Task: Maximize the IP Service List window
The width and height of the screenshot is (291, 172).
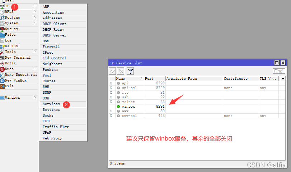Action: coord(277,63)
